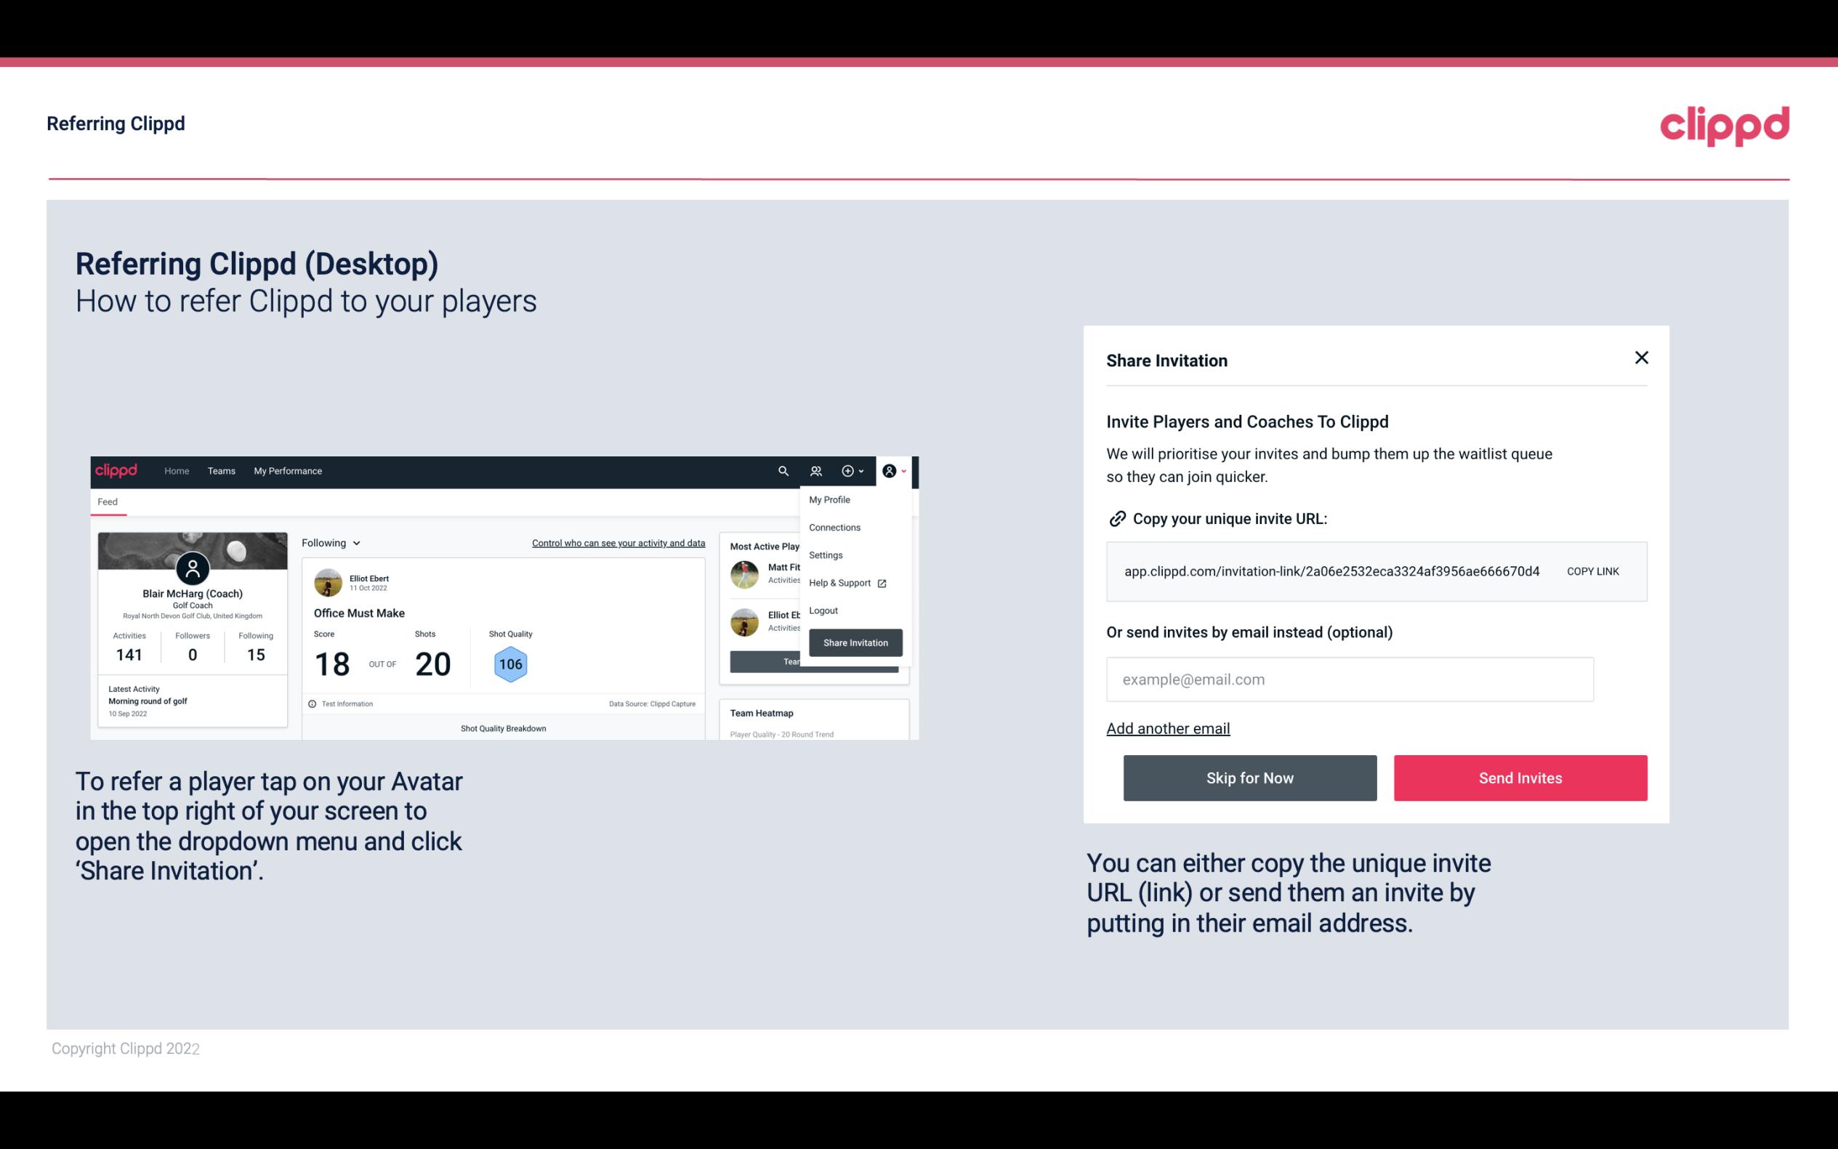Click the Teams menu item in navigation

click(221, 471)
